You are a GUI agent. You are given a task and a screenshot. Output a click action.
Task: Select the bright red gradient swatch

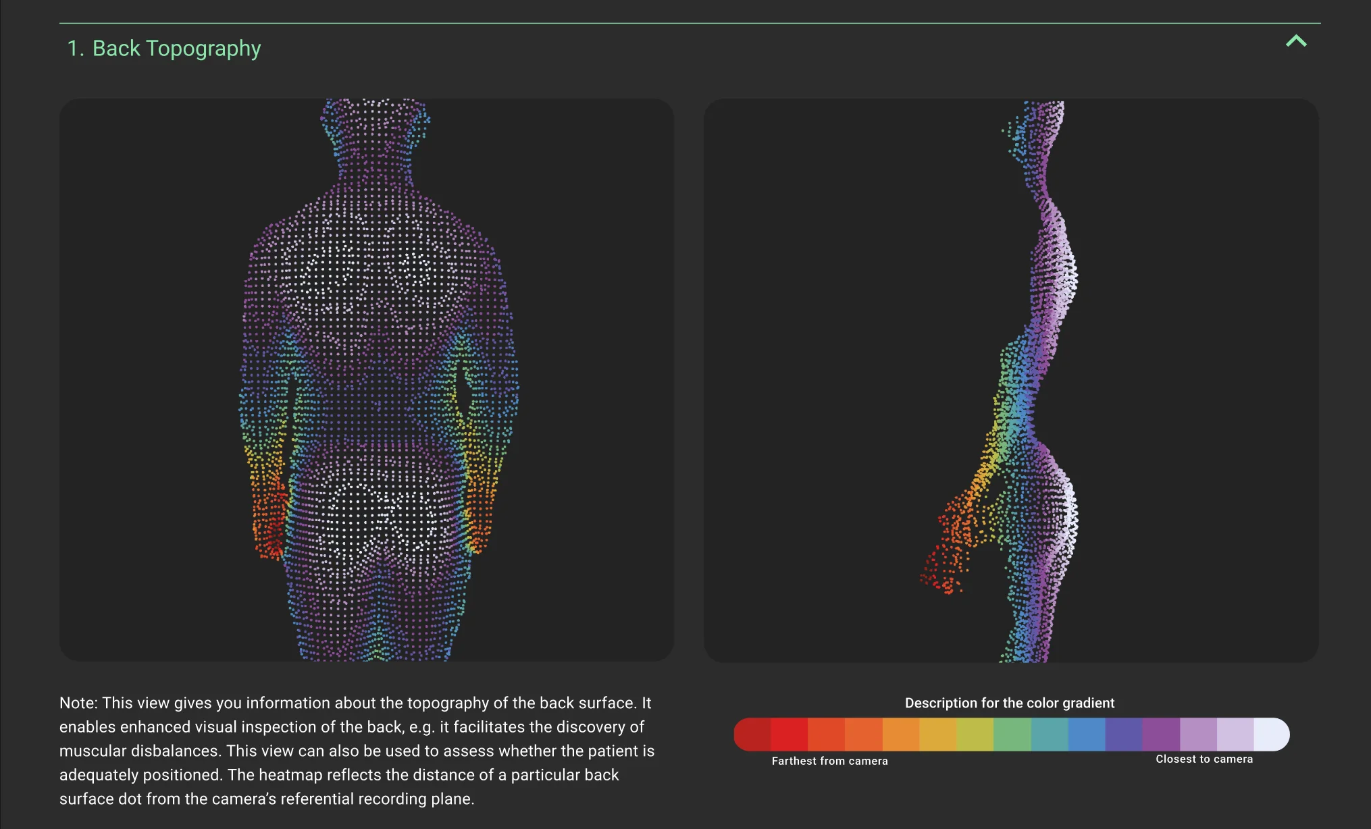[789, 734]
